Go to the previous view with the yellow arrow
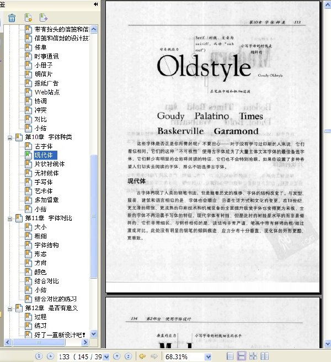The height and width of the screenshot is (362, 331). tap(142, 356)
